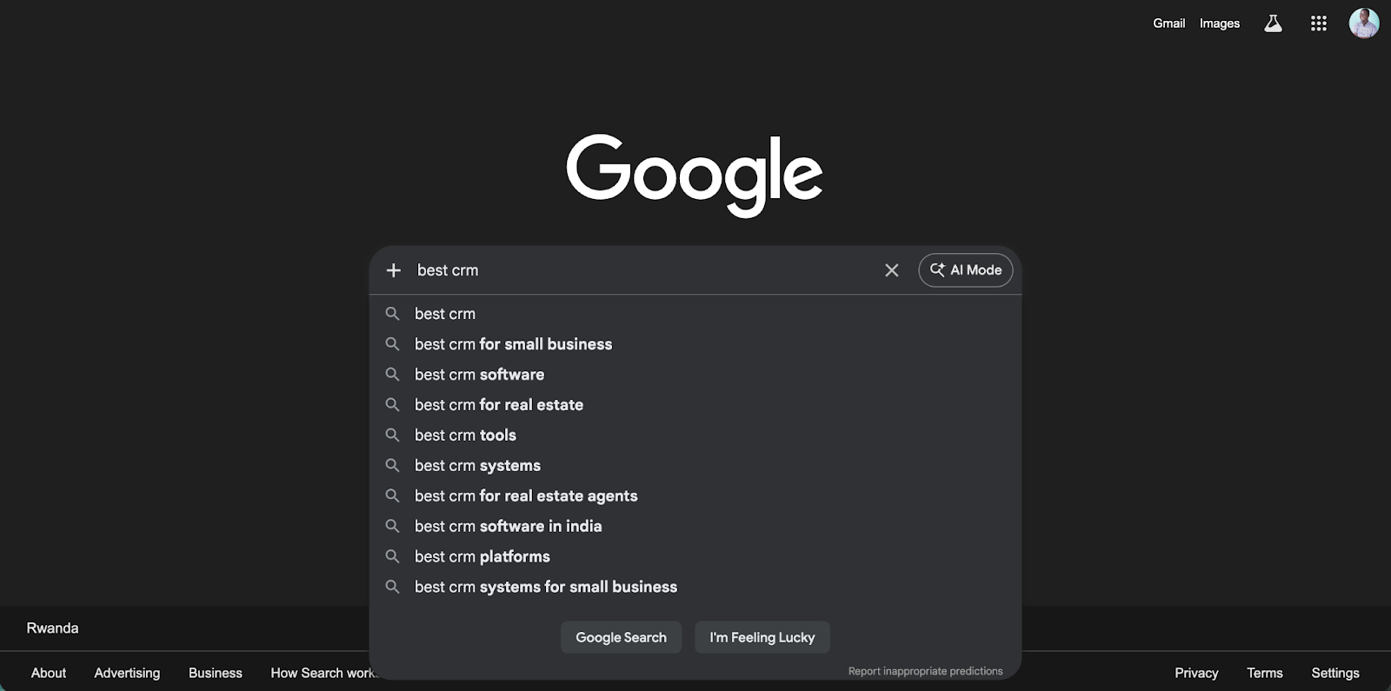
Task: Open the Google apps grid
Action: [x=1318, y=23]
